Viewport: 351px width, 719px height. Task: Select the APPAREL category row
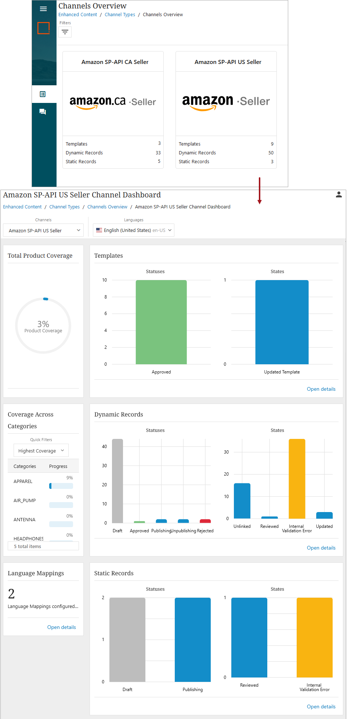click(x=43, y=482)
